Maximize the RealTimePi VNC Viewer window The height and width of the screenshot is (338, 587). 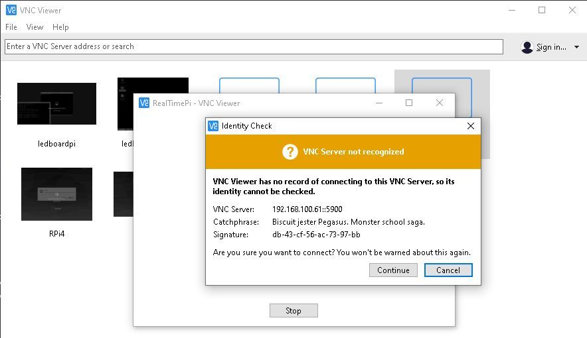tap(409, 103)
